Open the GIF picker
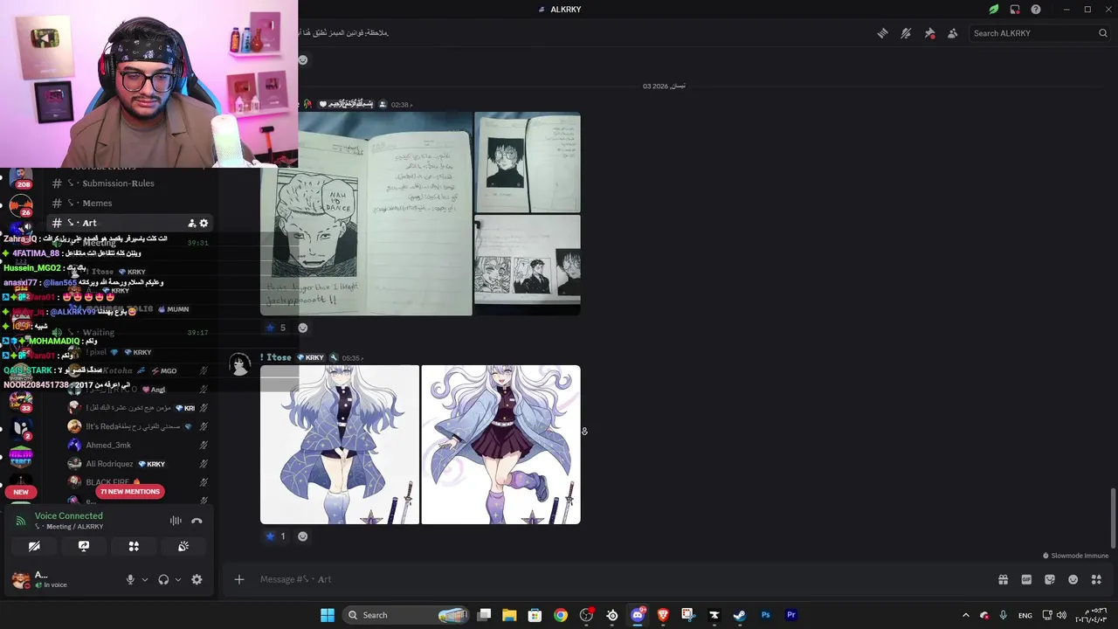This screenshot has height=629, width=1118. click(x=1026, y=579)
